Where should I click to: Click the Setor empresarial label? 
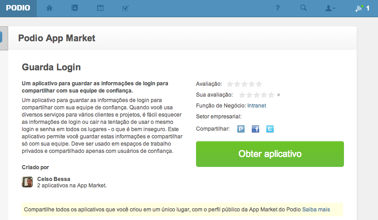(219, 117)
